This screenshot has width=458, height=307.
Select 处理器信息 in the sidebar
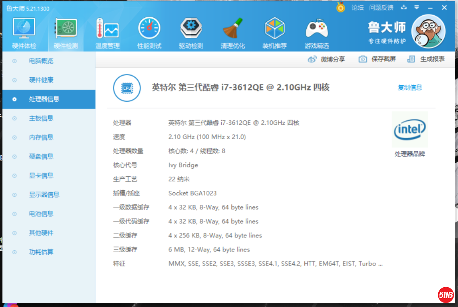[x=49, y=99]
